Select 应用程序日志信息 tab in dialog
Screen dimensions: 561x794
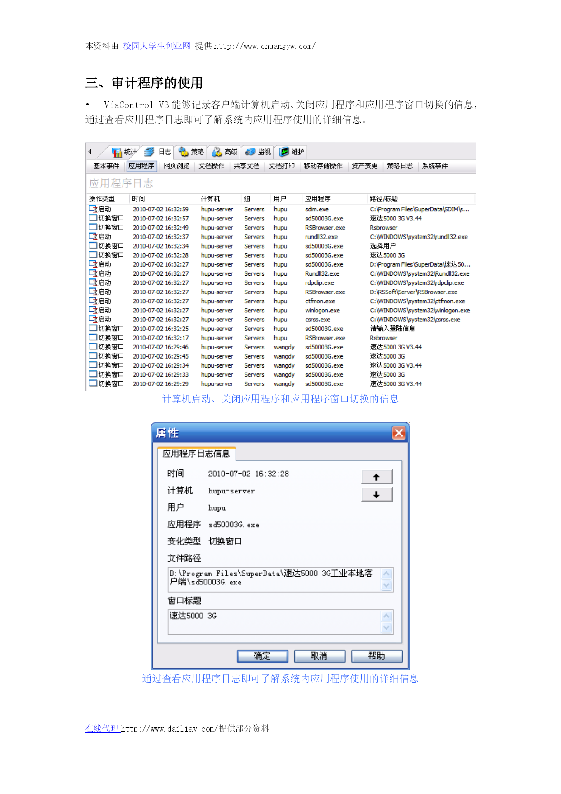click(196, 454)
